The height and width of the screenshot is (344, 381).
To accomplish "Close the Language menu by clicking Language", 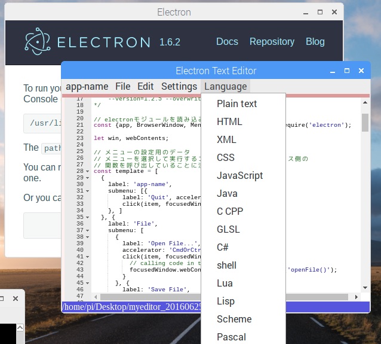I will click(x=226, y=86).
